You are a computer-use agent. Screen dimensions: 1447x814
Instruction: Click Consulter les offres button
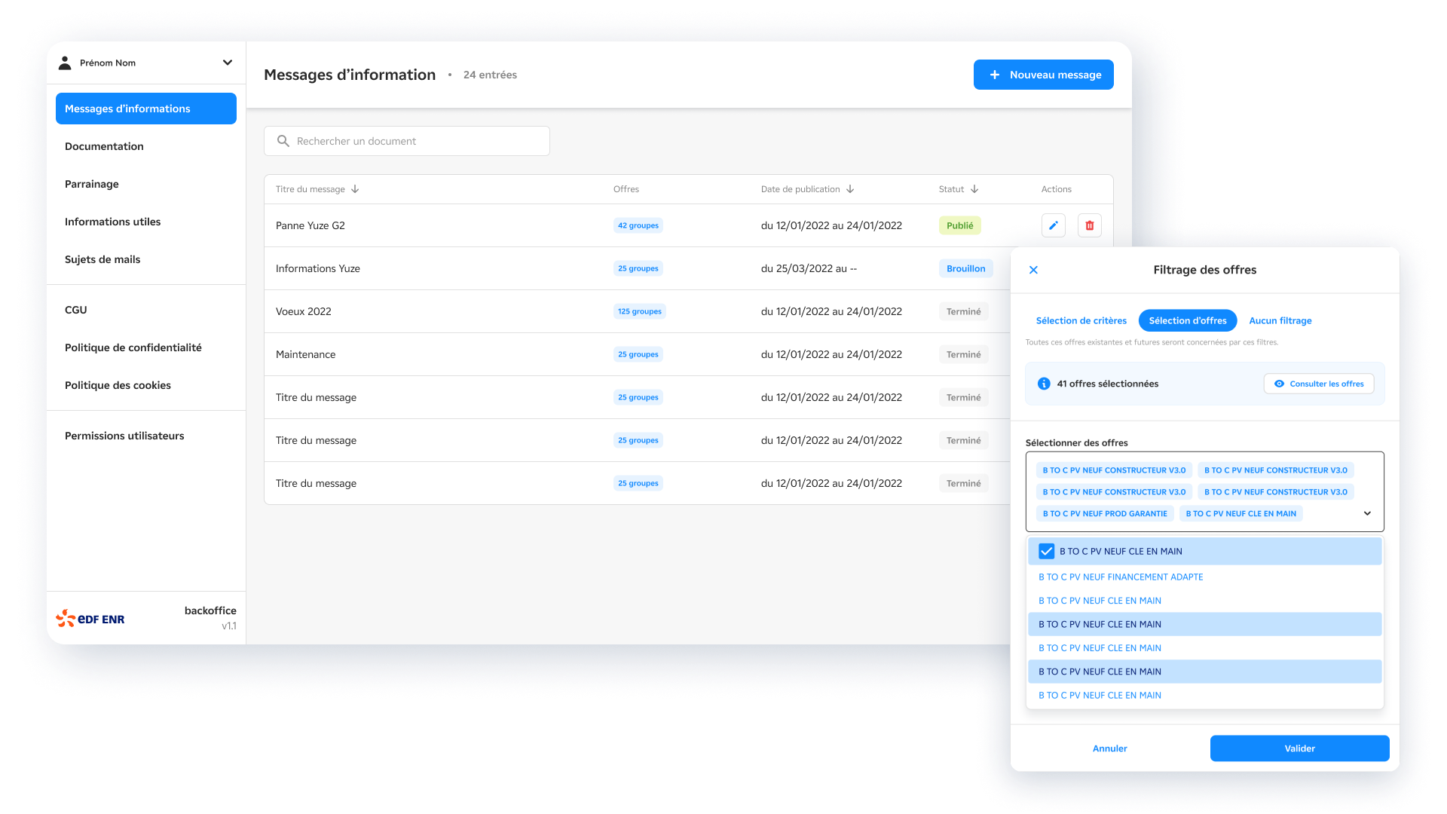click(1319, 384)
